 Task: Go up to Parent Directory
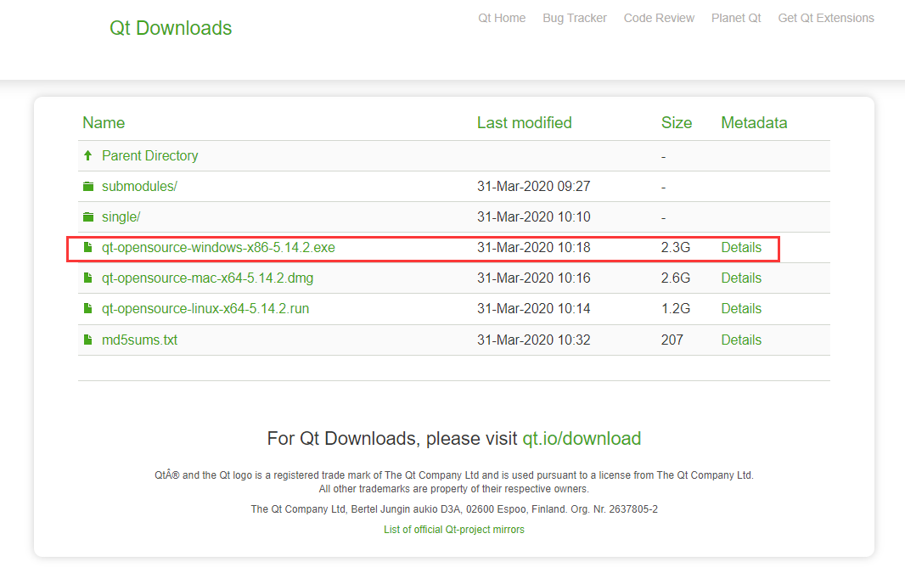(150, 156)
